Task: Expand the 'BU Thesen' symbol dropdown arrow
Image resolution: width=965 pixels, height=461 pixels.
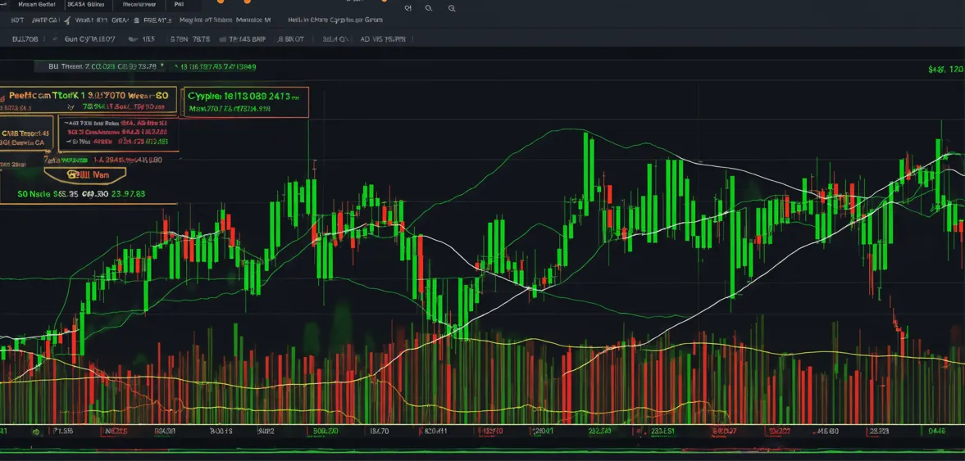Action: click(162, 66)
